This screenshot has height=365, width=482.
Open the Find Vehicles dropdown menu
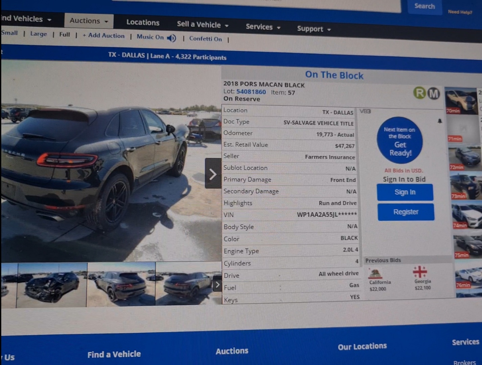26,19
